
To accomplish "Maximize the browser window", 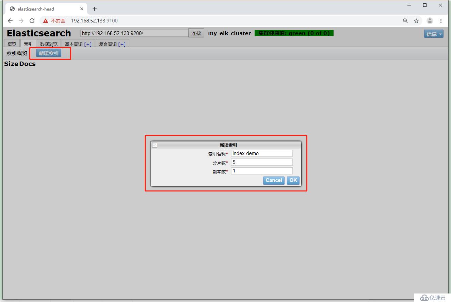I will (x=425, y=5).
